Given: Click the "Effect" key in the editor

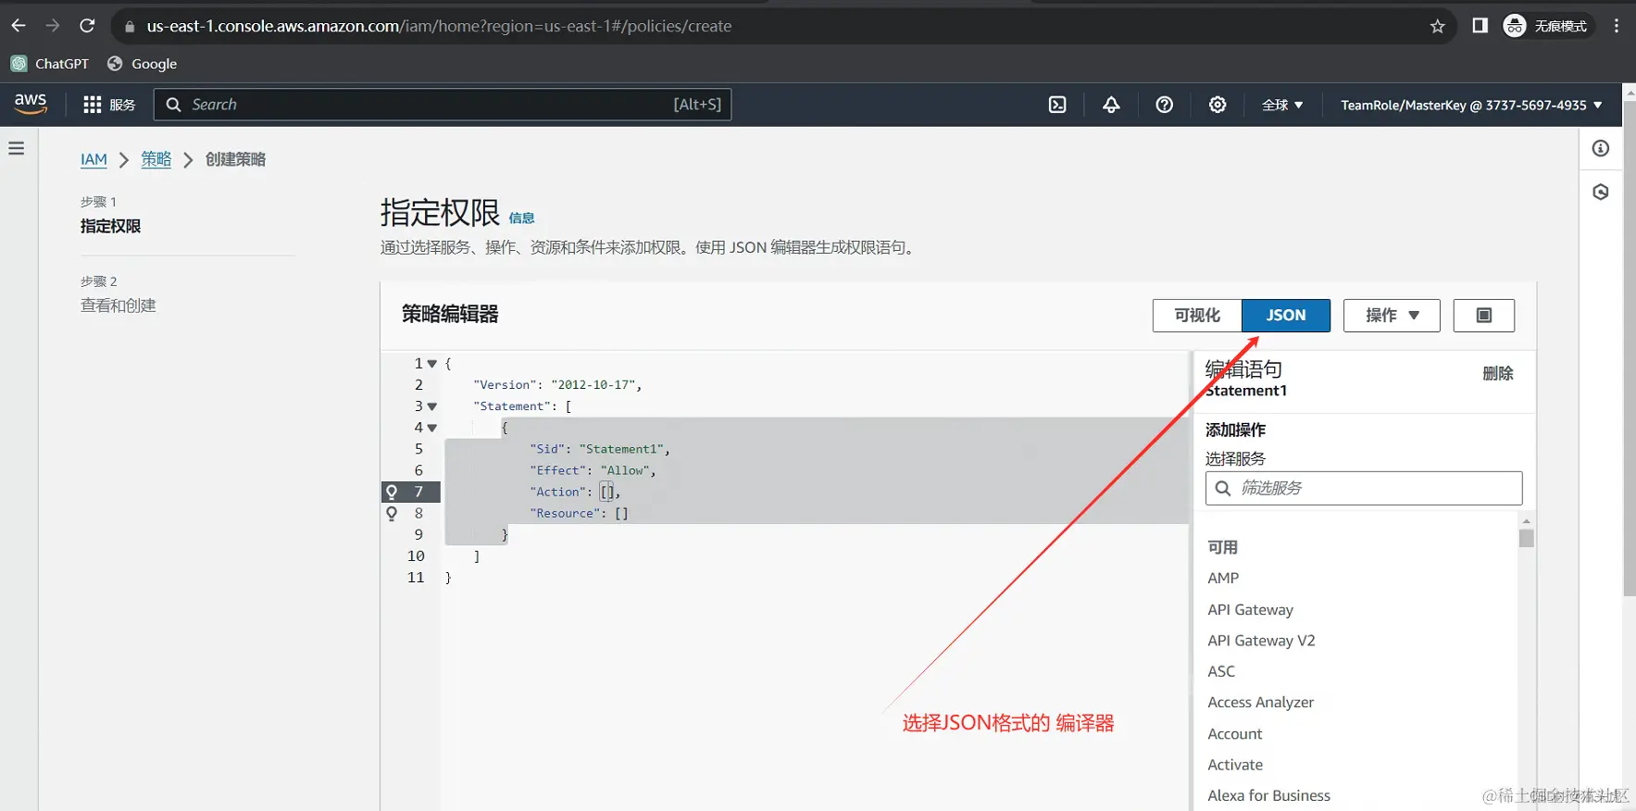Looking at the screenshot, I should tap(558, 470).
